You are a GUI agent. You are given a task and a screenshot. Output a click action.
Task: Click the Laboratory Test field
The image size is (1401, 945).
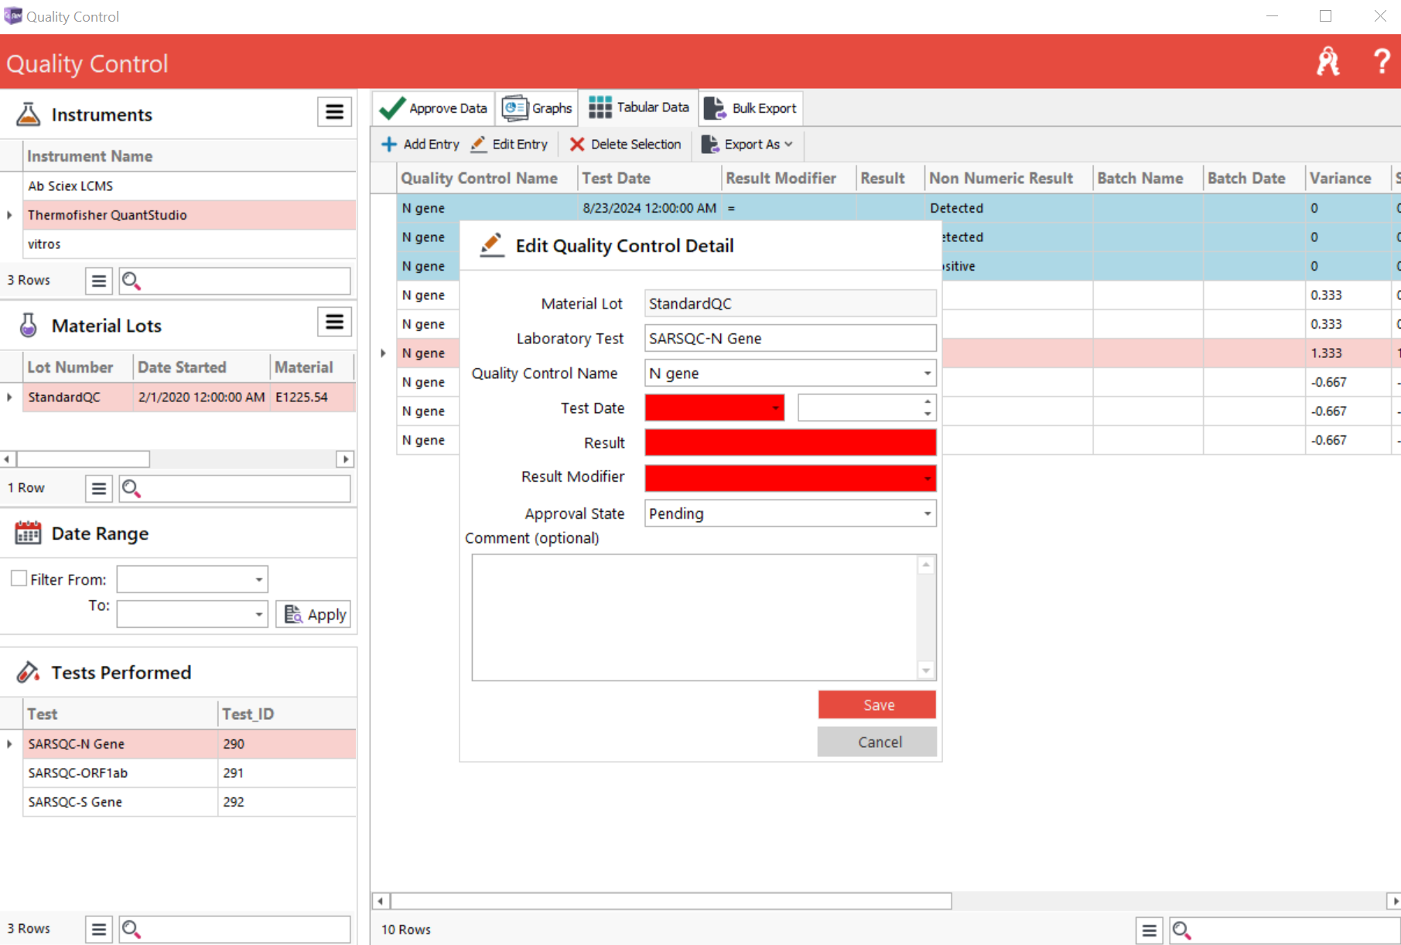point(790,338)
